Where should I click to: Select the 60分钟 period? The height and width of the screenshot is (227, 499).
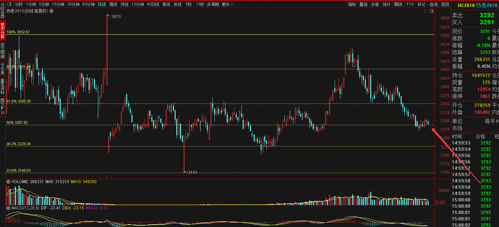click(x=88, y=5)
